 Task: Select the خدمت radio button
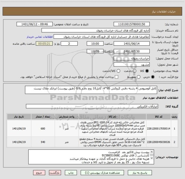135,71
